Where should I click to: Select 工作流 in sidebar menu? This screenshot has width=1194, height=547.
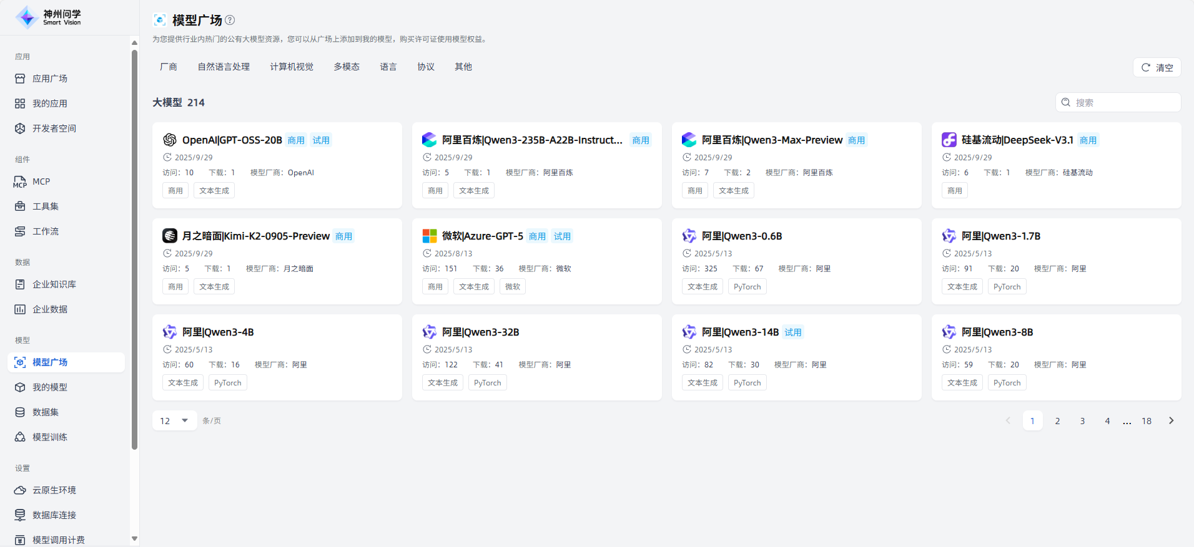(45, 231)
